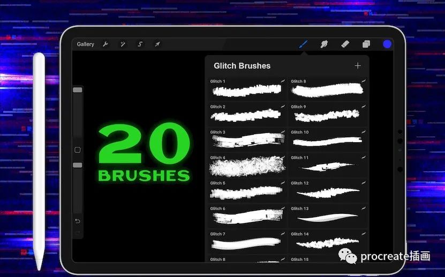Select the Glitch 13 brush
This screenshot has height=277, width=445.
(x=328, y=217)
